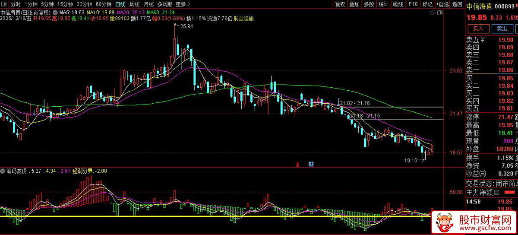The height and width of the screenshot is (235, 518).
Task: Toggle 复权 price adjustment
Action: (340, 4)
